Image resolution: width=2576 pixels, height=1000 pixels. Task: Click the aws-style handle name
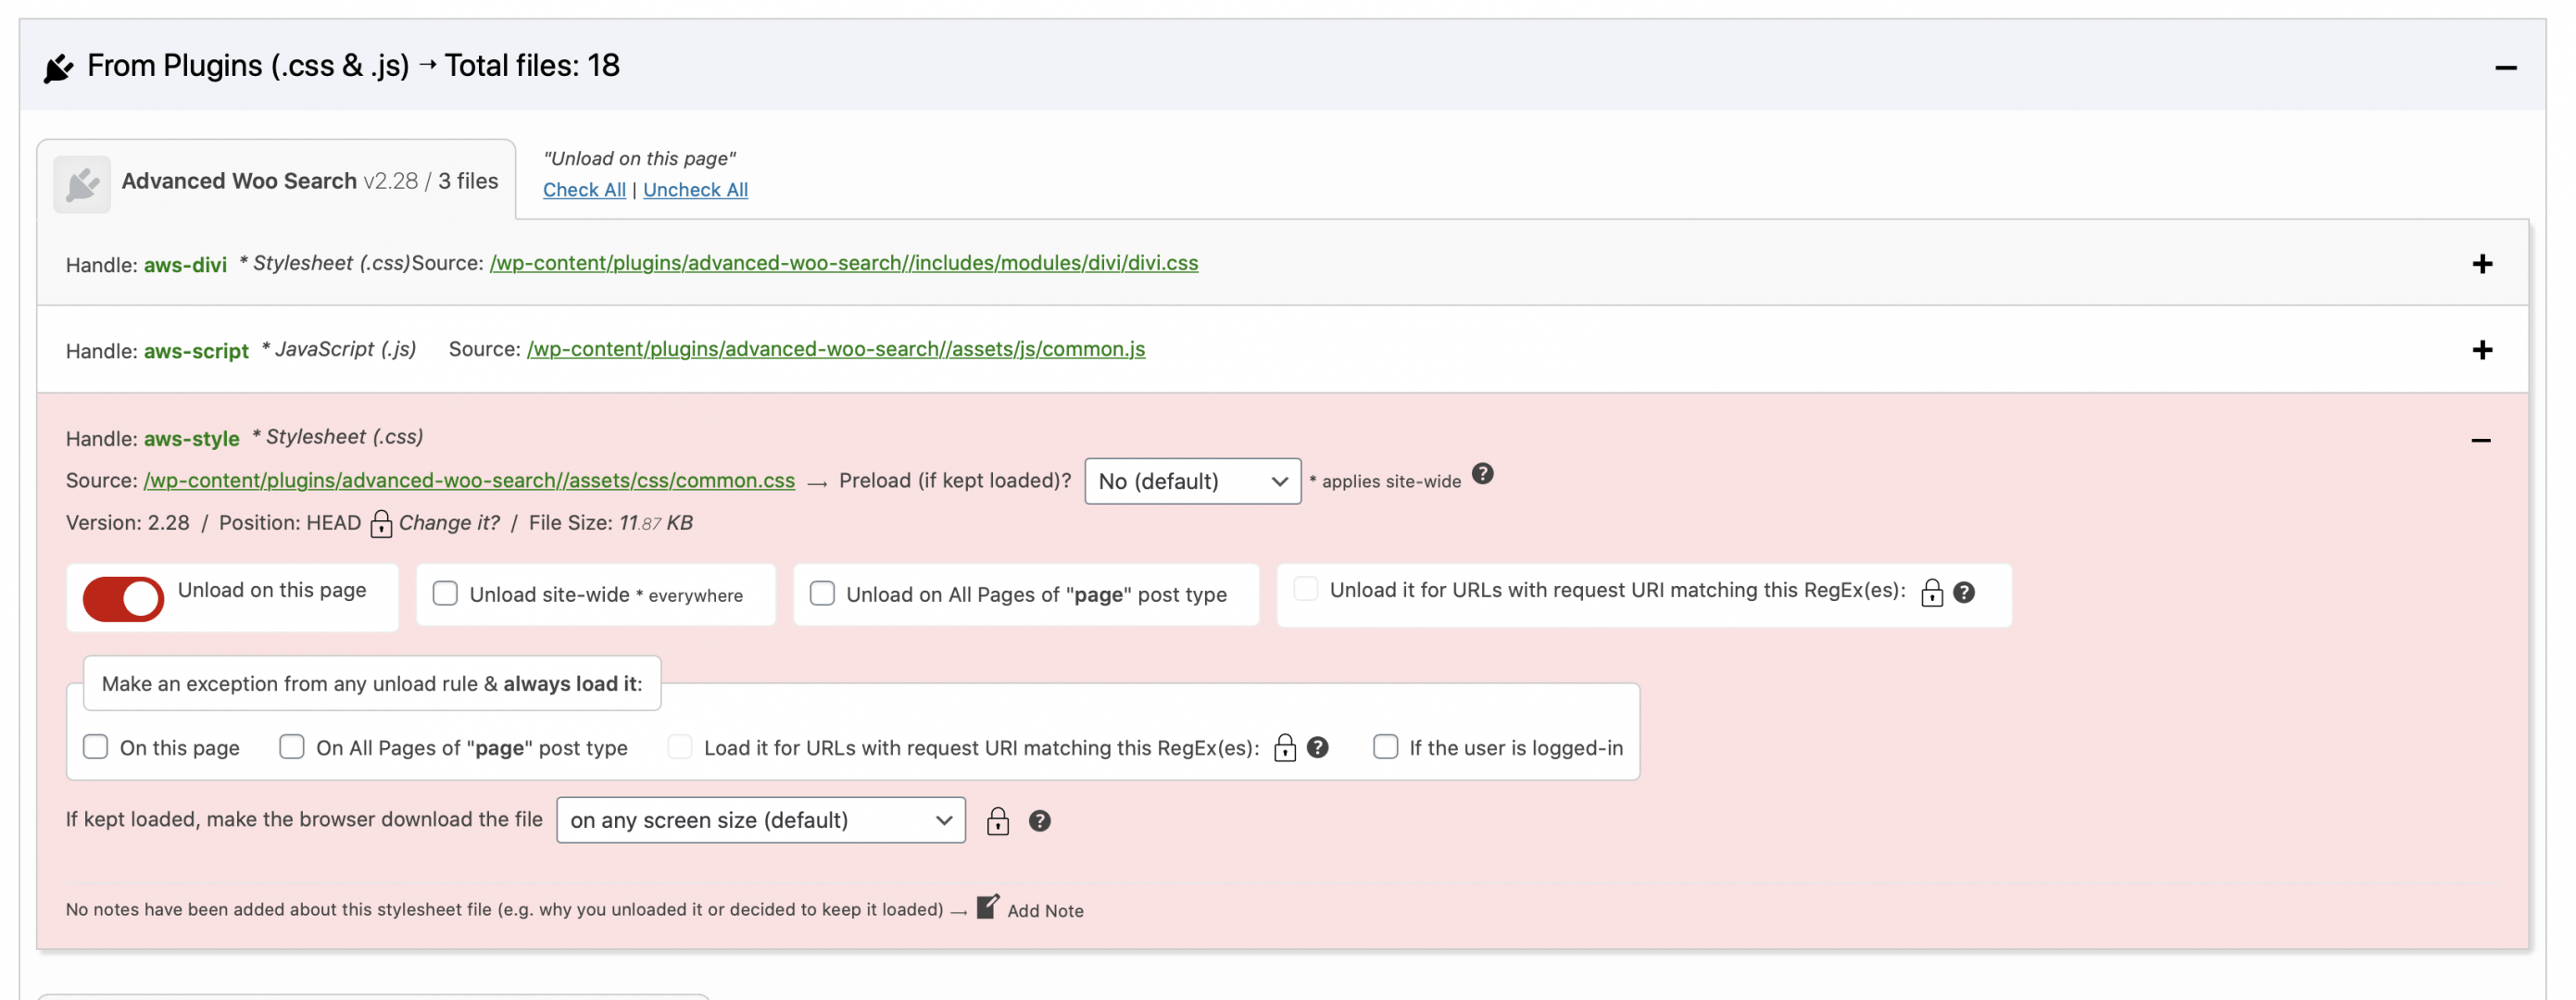coord(191,439)
